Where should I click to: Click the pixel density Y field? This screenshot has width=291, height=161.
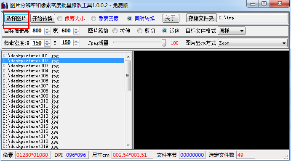pyautogui.click(x=66, y=43)
